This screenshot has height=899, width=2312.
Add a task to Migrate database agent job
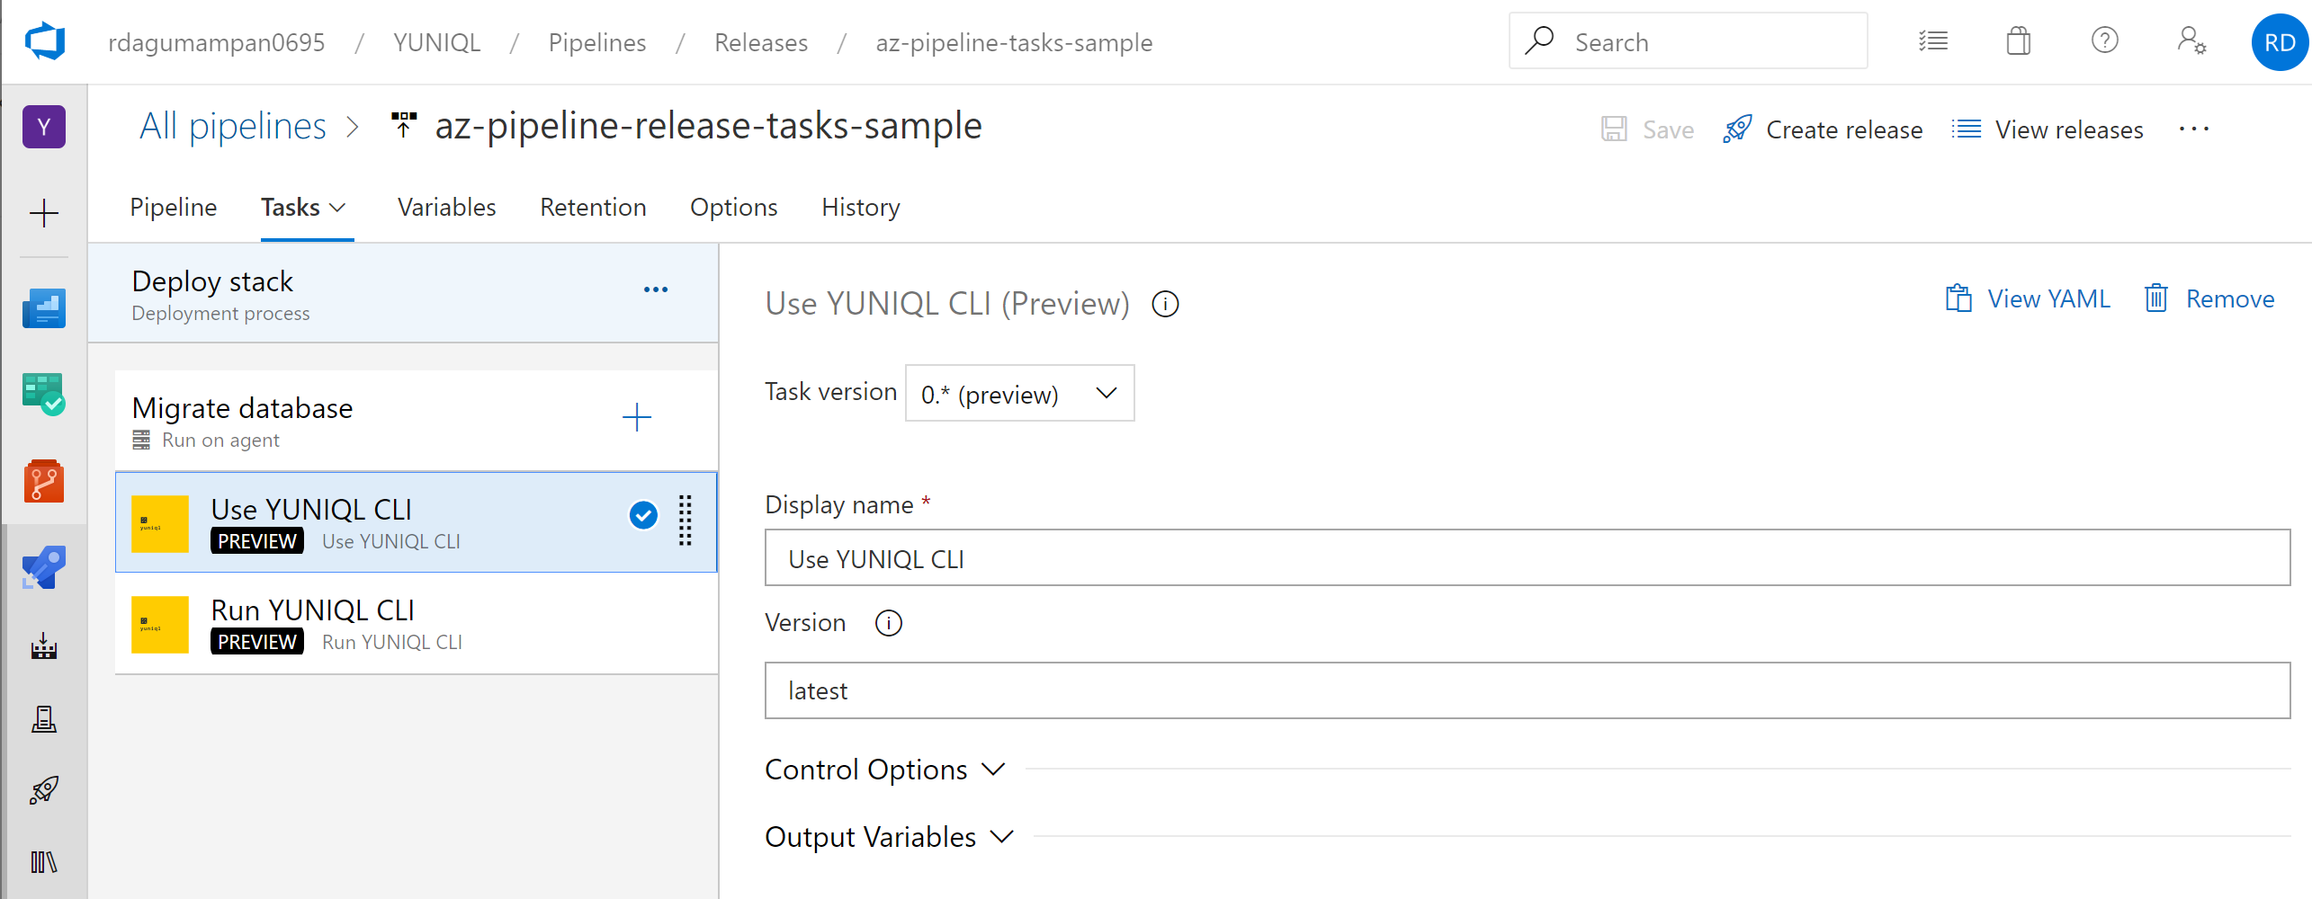click(x=637, y=417)
